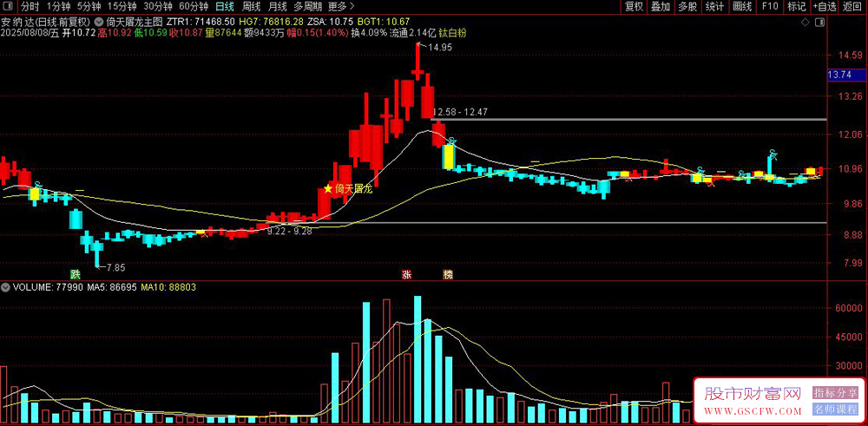Click the 名师课程 link in banner

coord(835,410)
